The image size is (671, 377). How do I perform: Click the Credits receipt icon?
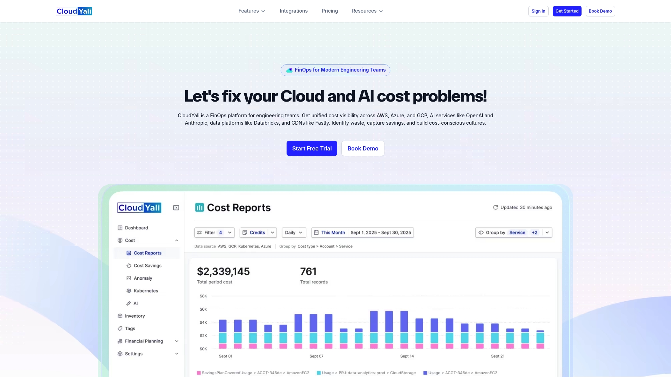245,232
